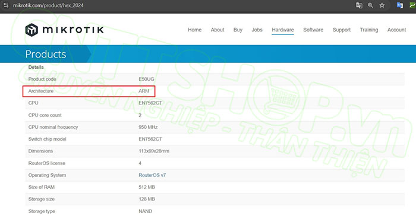Viewport: 416px width, 216px height.
Task: Select the product code value E50UG
Action: [x=146, y=79]
